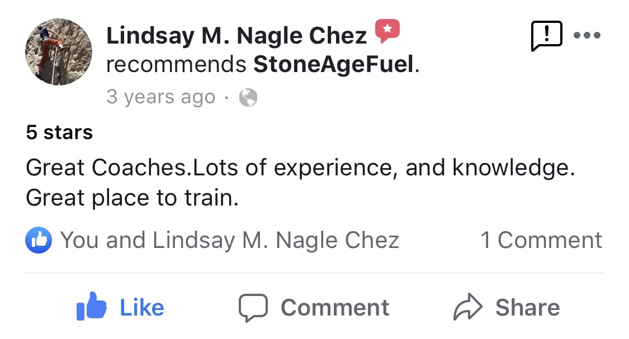This screenshot has height=339, width=629.
Task: Click the red star recommendation badge
Action: (387, 31)
